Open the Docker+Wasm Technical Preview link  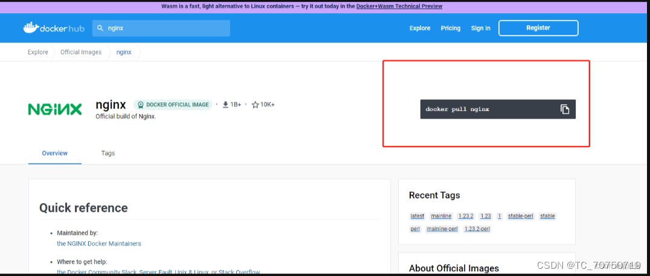click(x=399, y=6)
